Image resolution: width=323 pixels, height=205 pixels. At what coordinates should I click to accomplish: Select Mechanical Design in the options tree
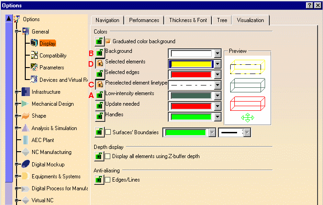click(52, 104)
